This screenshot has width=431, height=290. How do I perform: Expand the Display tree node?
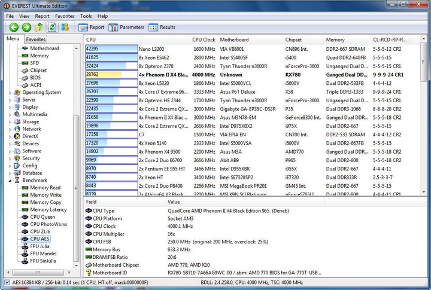10,108
